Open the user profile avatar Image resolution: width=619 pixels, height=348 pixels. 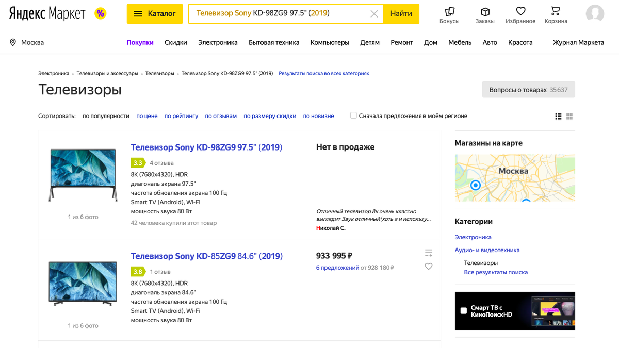(x=595, y=14)
